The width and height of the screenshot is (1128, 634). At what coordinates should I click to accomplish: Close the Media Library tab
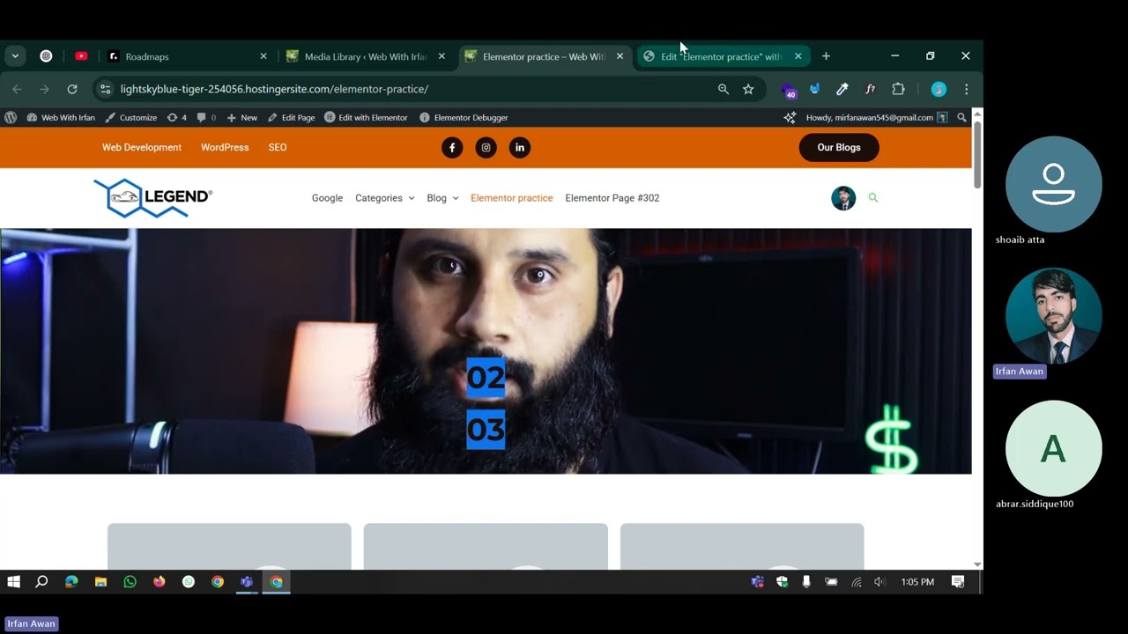[442, 56]
